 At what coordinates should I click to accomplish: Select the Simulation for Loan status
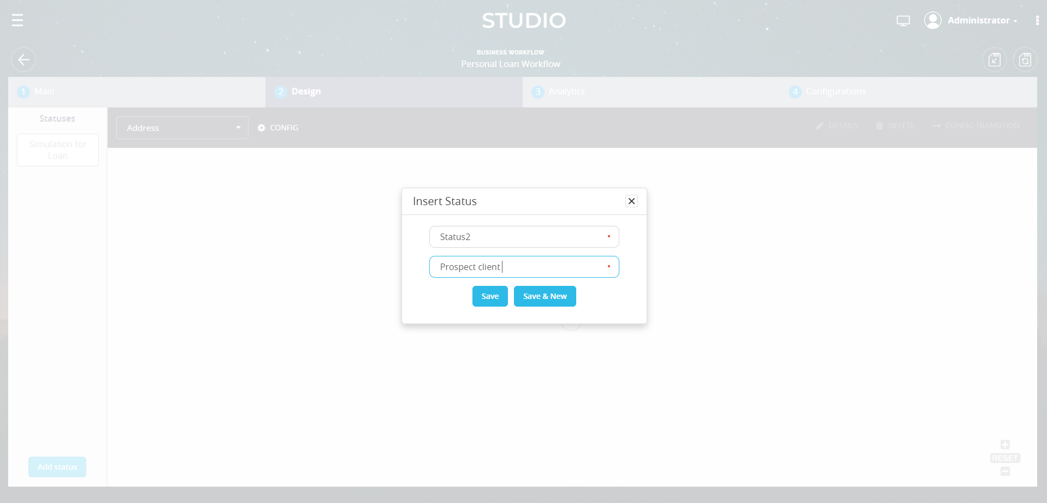pos(57,149)
